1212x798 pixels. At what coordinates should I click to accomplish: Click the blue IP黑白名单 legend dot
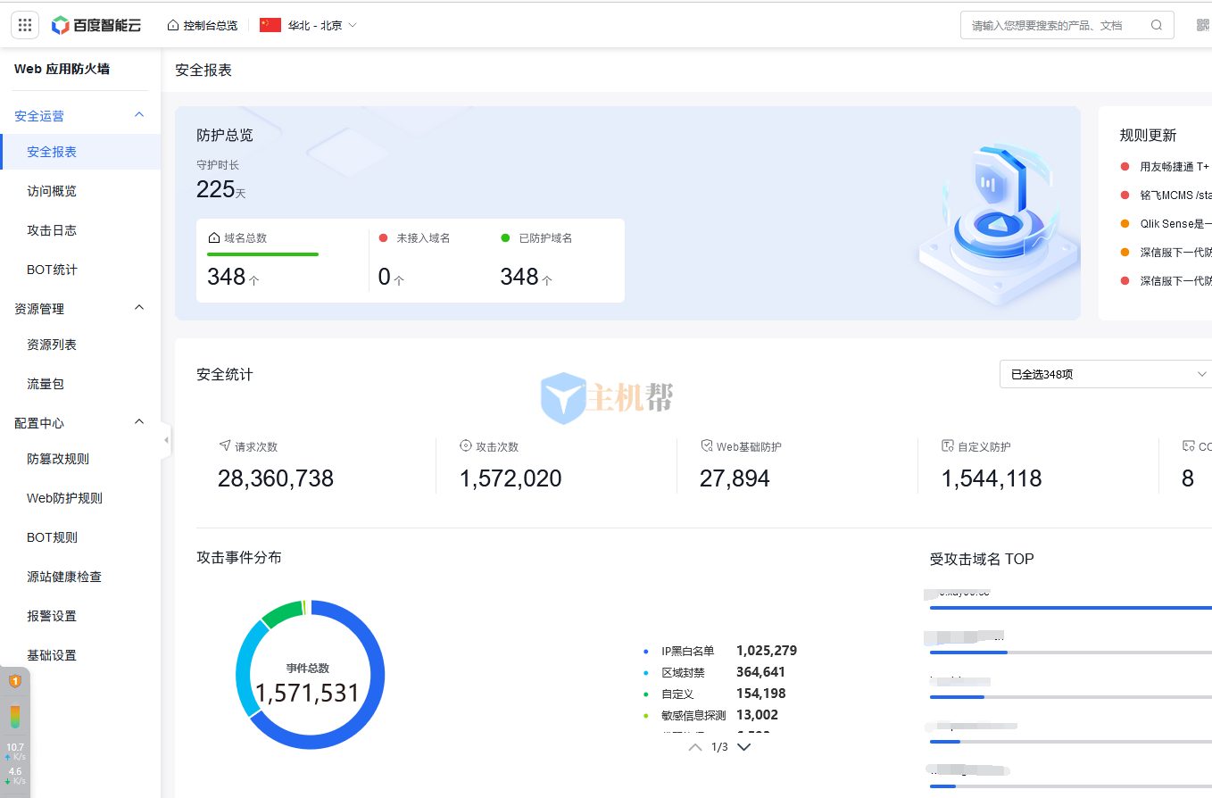click(646, 651)
